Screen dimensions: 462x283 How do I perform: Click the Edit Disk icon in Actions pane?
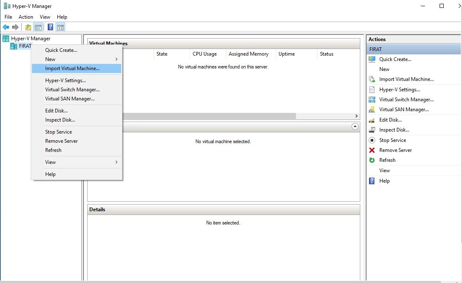click(372, 120)
